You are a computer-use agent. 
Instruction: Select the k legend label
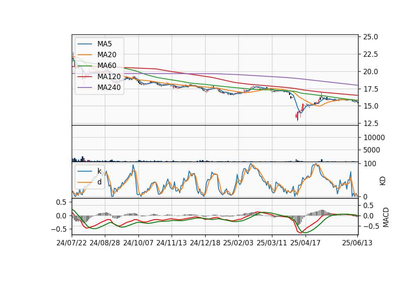[x=99, y=171]
